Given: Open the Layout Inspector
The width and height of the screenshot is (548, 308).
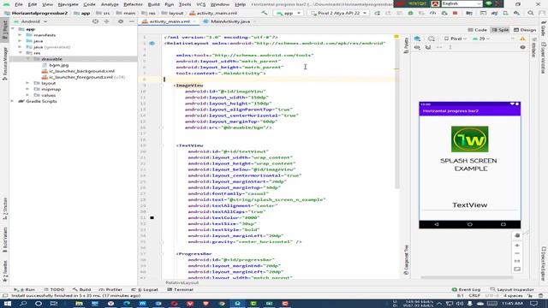Looking at the screenshot, I should click(x=512, y=289).
